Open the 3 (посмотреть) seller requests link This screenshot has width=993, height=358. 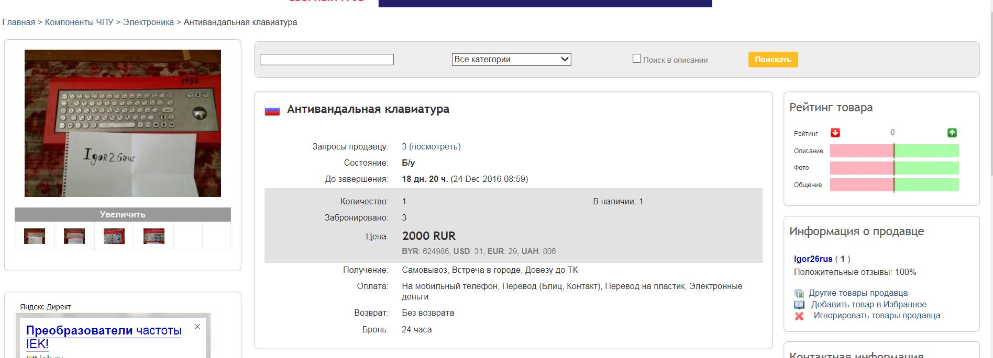(x=431, y=147)
